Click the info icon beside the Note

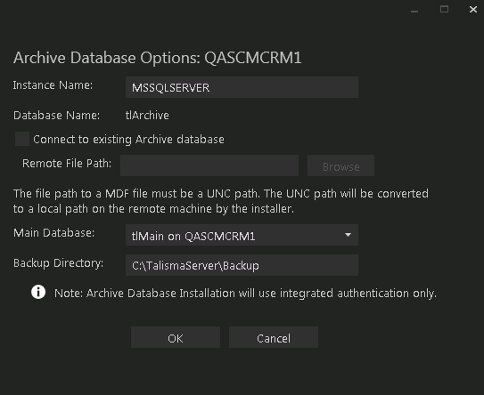point(38,292)
